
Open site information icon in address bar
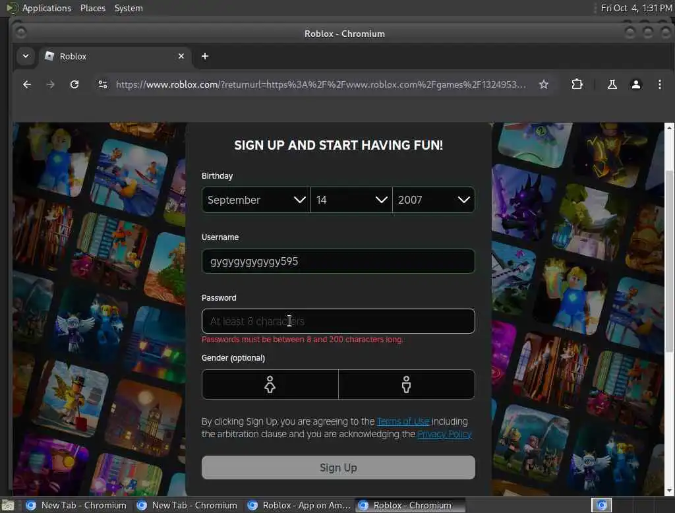(102, 84)
